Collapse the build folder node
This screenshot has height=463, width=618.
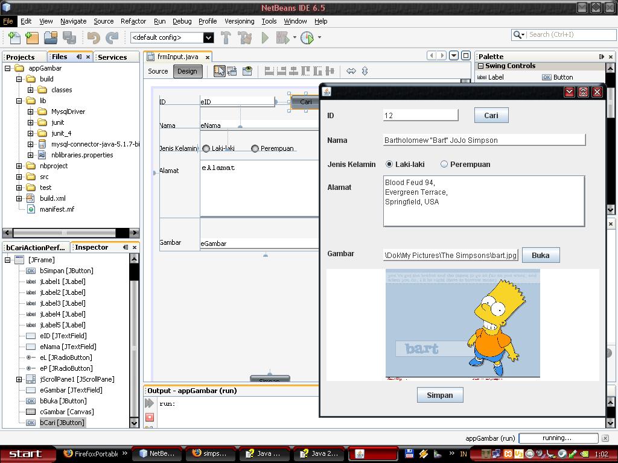pos(19,79)
